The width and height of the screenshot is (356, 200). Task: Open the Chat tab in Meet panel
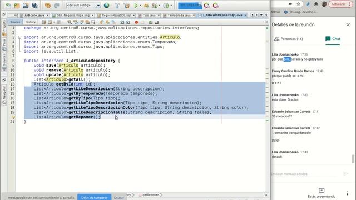click(333, 39)
